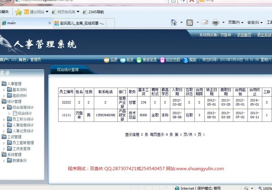Click the 综合统计 document icon
Screen dimensions: 272x190
point(15,113)
